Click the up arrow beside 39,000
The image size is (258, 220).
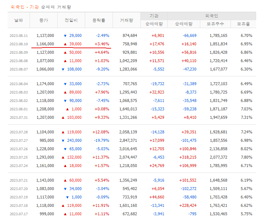[x=65, y=44]
